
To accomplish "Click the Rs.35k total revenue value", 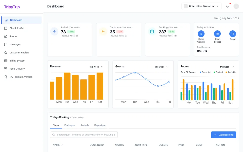I will (202, 51).
